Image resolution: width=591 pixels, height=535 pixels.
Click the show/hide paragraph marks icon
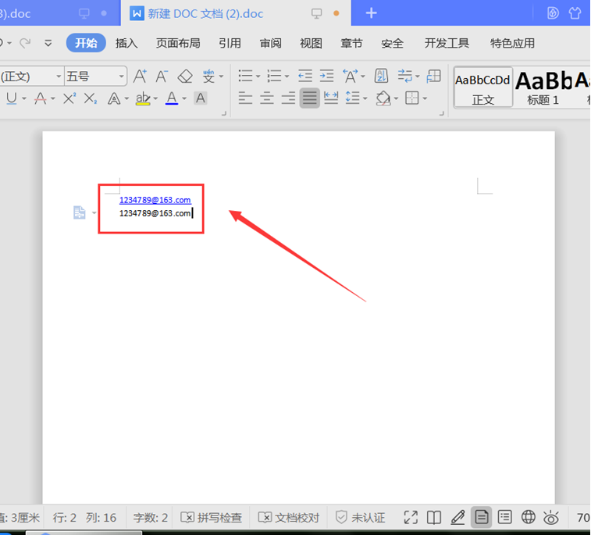[405, 77]
